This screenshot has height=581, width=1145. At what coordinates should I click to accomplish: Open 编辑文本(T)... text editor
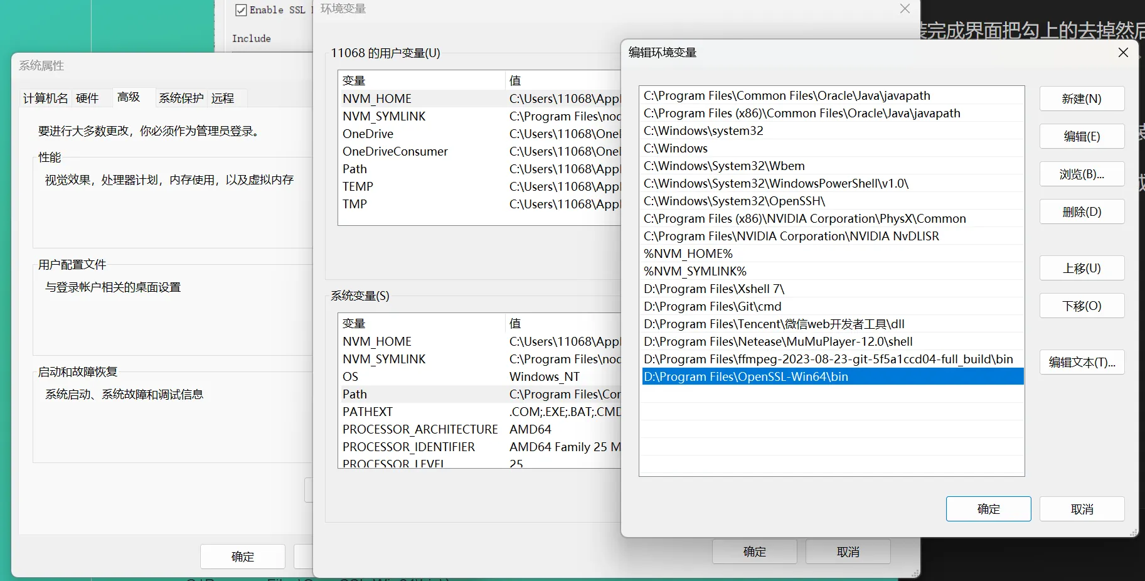(1081, 363)
